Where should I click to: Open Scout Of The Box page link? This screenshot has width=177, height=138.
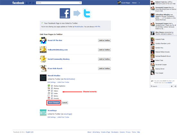55,40
